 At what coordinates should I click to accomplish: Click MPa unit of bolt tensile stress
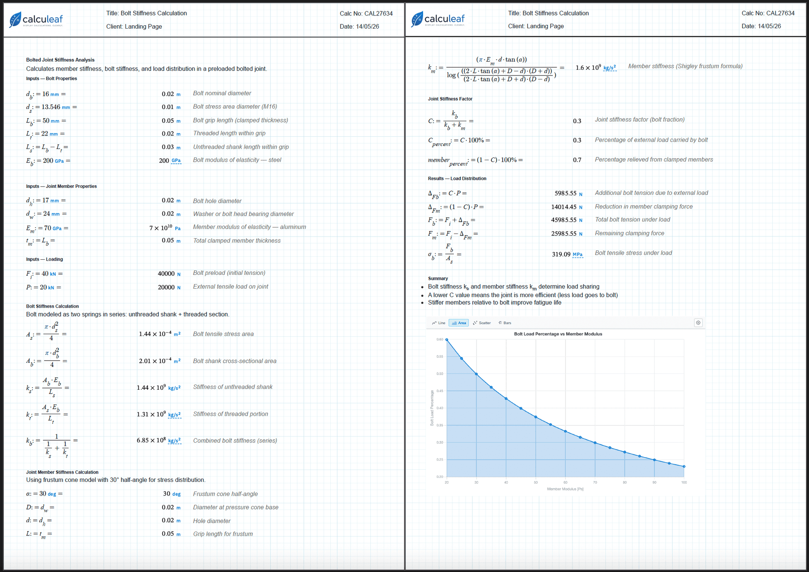tap(578, 255)
